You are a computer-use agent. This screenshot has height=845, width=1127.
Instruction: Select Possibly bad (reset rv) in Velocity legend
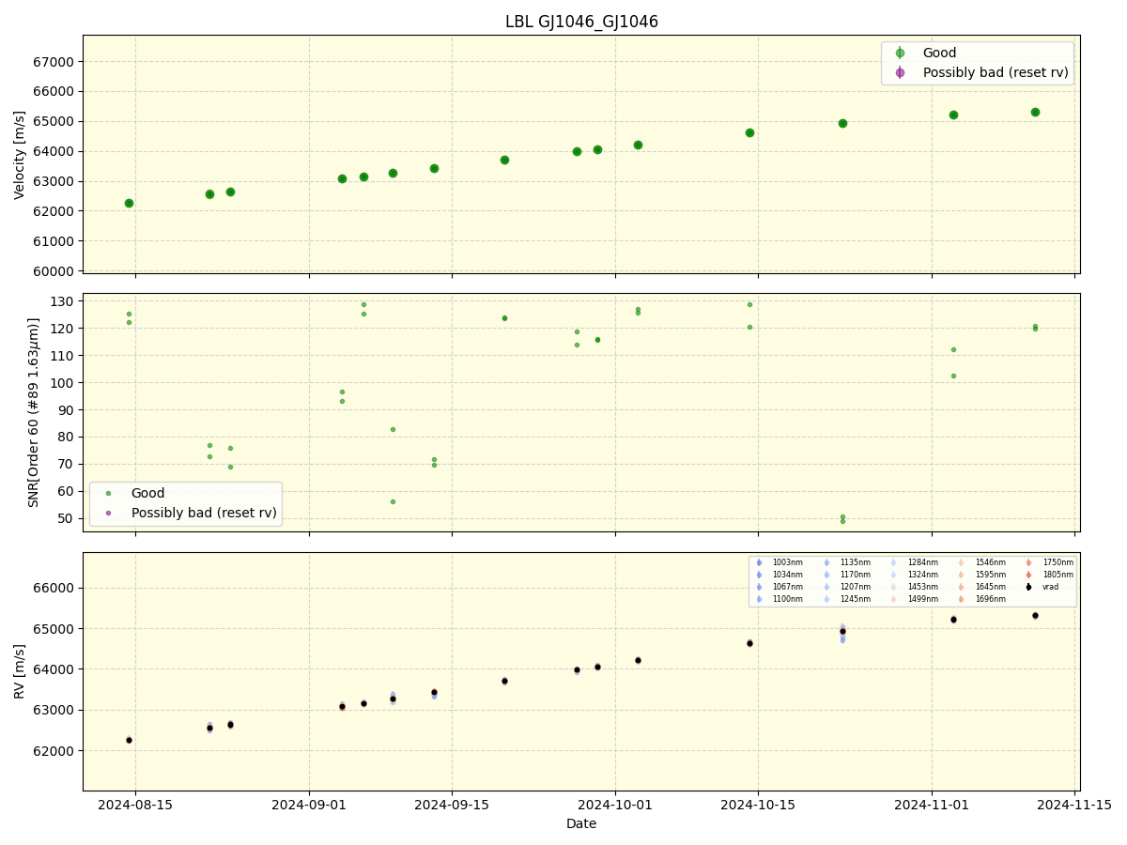click(x=996, y=72)
